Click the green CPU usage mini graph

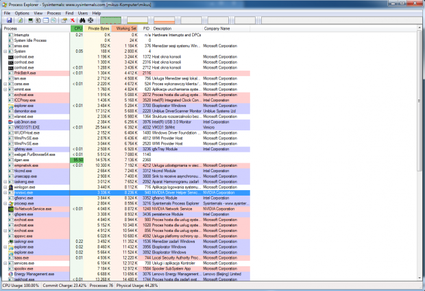tap(110, 21)
